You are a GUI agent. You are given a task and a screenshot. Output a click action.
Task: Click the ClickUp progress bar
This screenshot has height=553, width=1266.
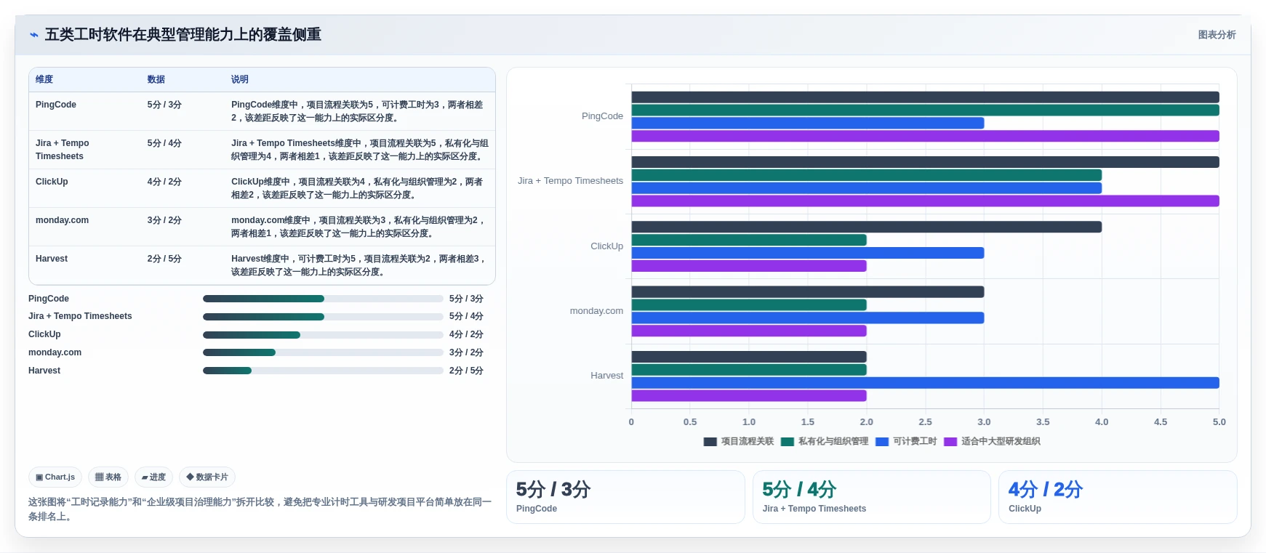[323, 335]
